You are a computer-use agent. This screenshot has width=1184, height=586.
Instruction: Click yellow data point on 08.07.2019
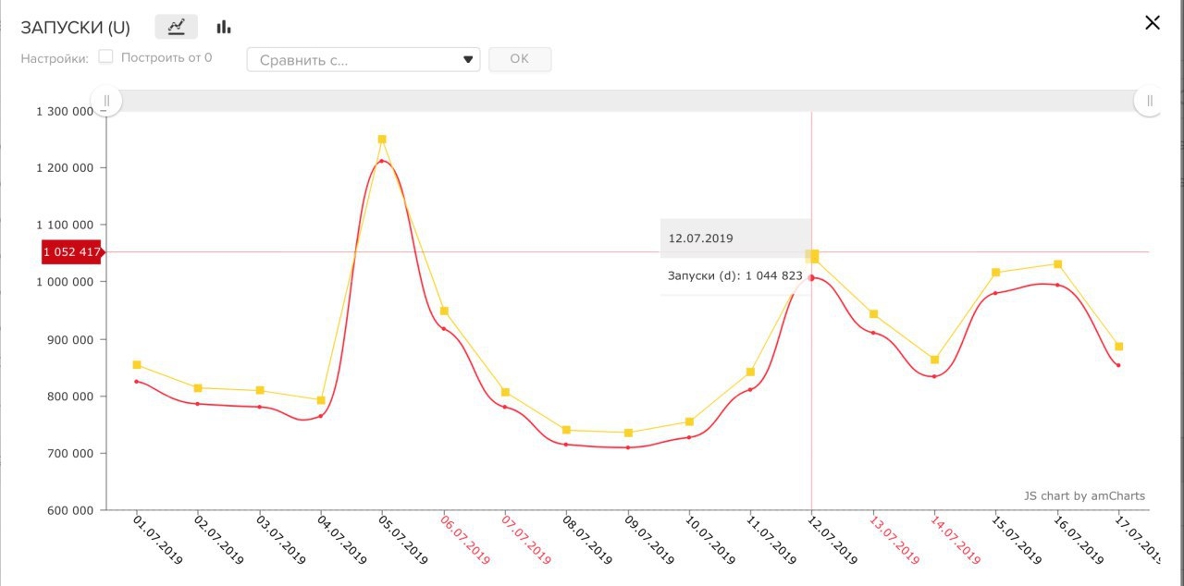pos(566,430)
